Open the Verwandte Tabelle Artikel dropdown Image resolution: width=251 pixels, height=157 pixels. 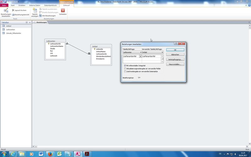(162, 52)
